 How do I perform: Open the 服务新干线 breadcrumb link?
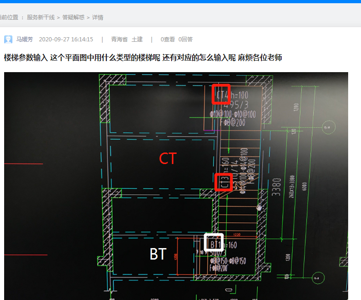pos(41,17)
